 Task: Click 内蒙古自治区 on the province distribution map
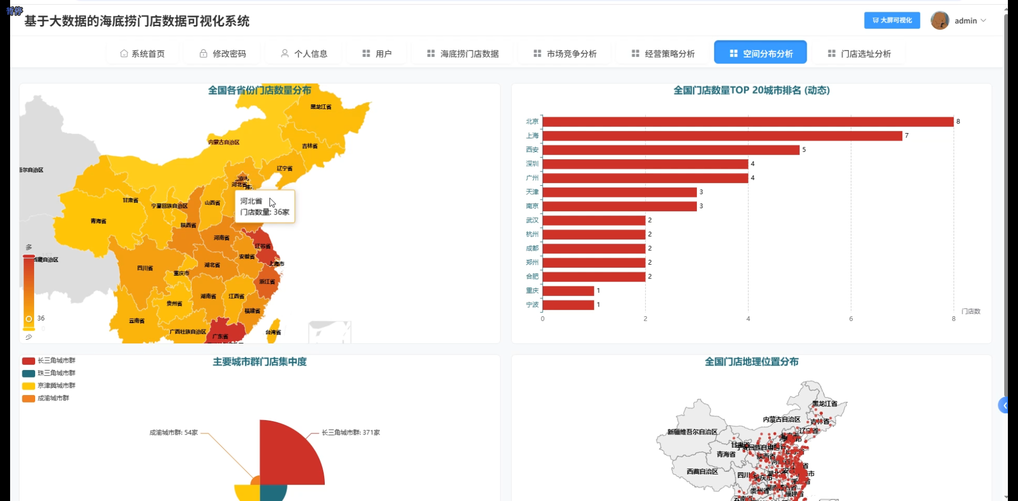pyautogui.click(x=224, y=142)
